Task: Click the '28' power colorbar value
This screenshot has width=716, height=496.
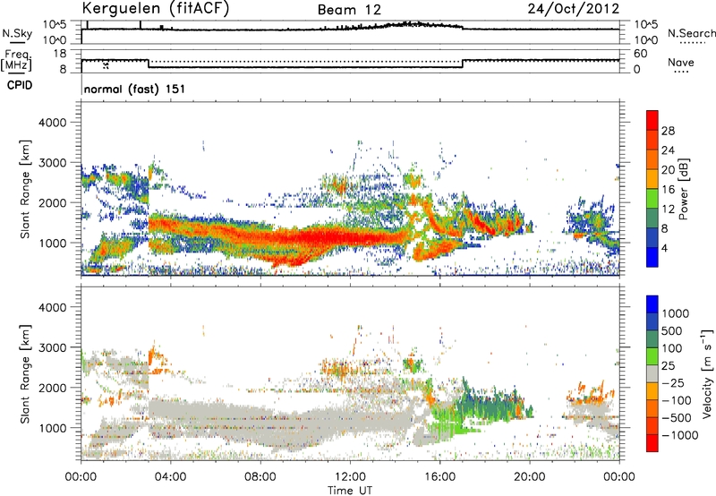Action: [668, 131]
